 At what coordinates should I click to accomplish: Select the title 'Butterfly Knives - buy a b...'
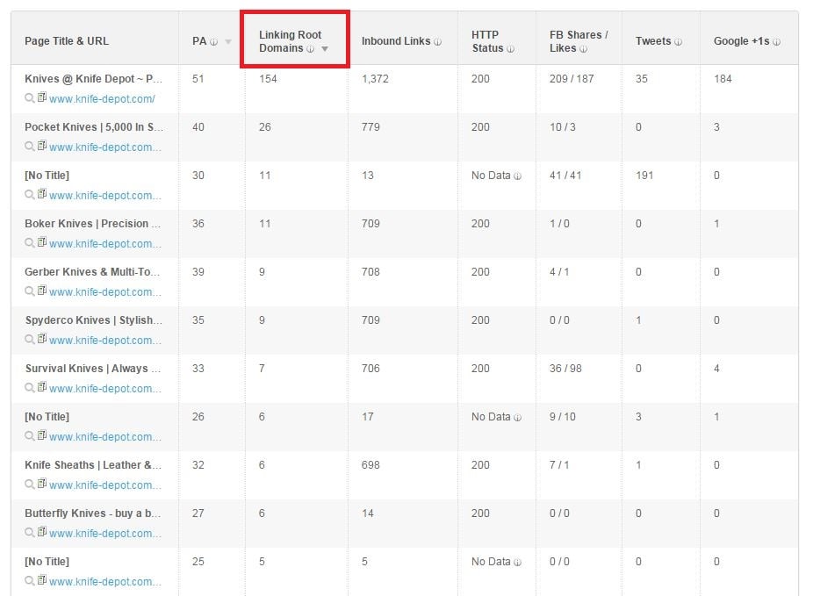(x=93, y=513)
